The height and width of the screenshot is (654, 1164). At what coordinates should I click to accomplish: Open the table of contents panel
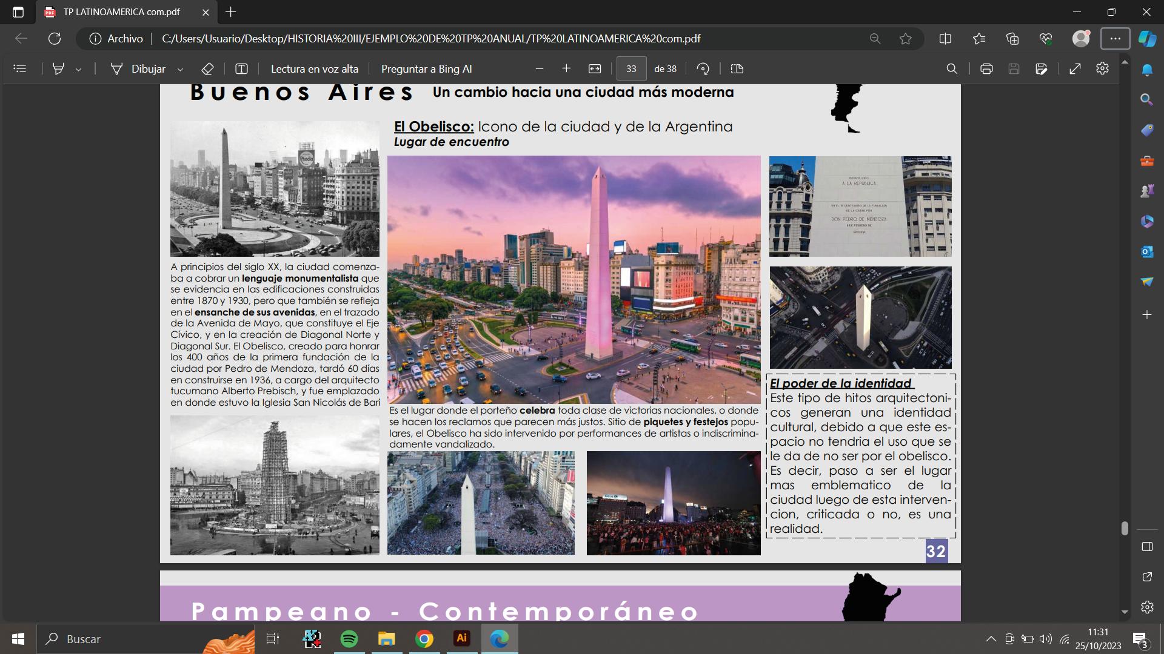click(x=20, y=69)
